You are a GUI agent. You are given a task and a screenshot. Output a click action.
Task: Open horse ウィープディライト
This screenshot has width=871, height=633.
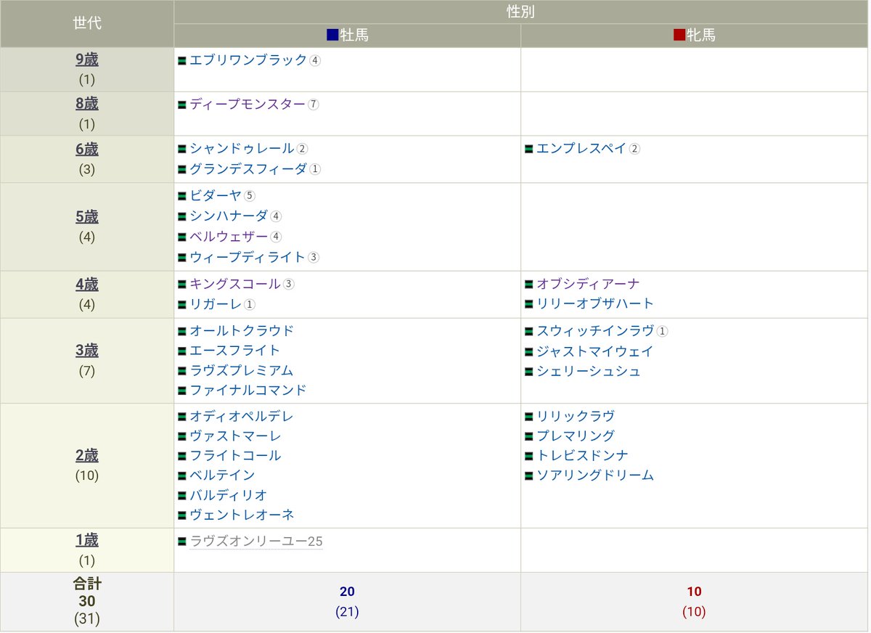248,256
